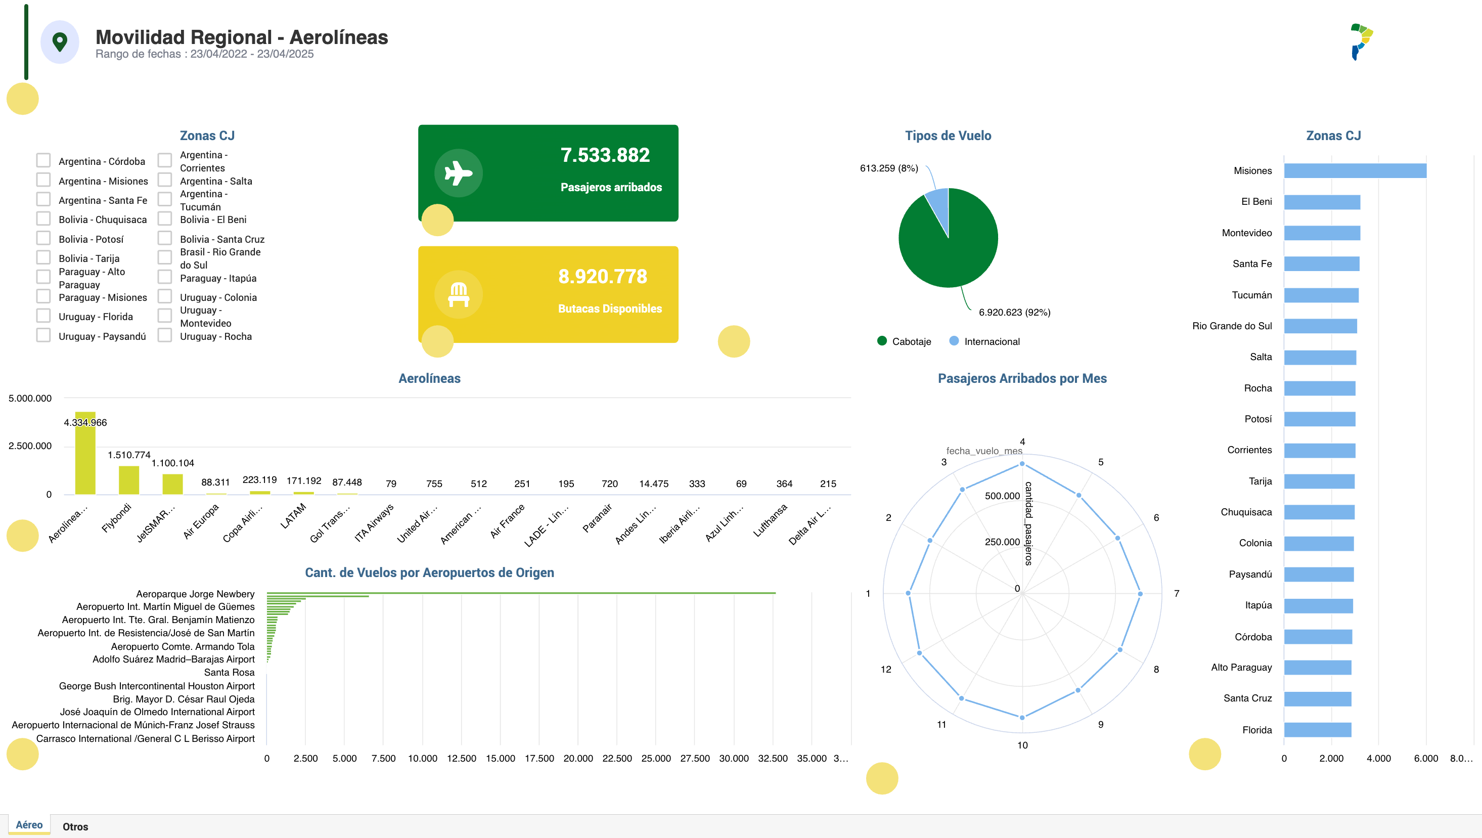Toggle the Paraguay - Itapúa checkbox
The width and height of the screenshot is (1482, 838).
pos(164,278)
